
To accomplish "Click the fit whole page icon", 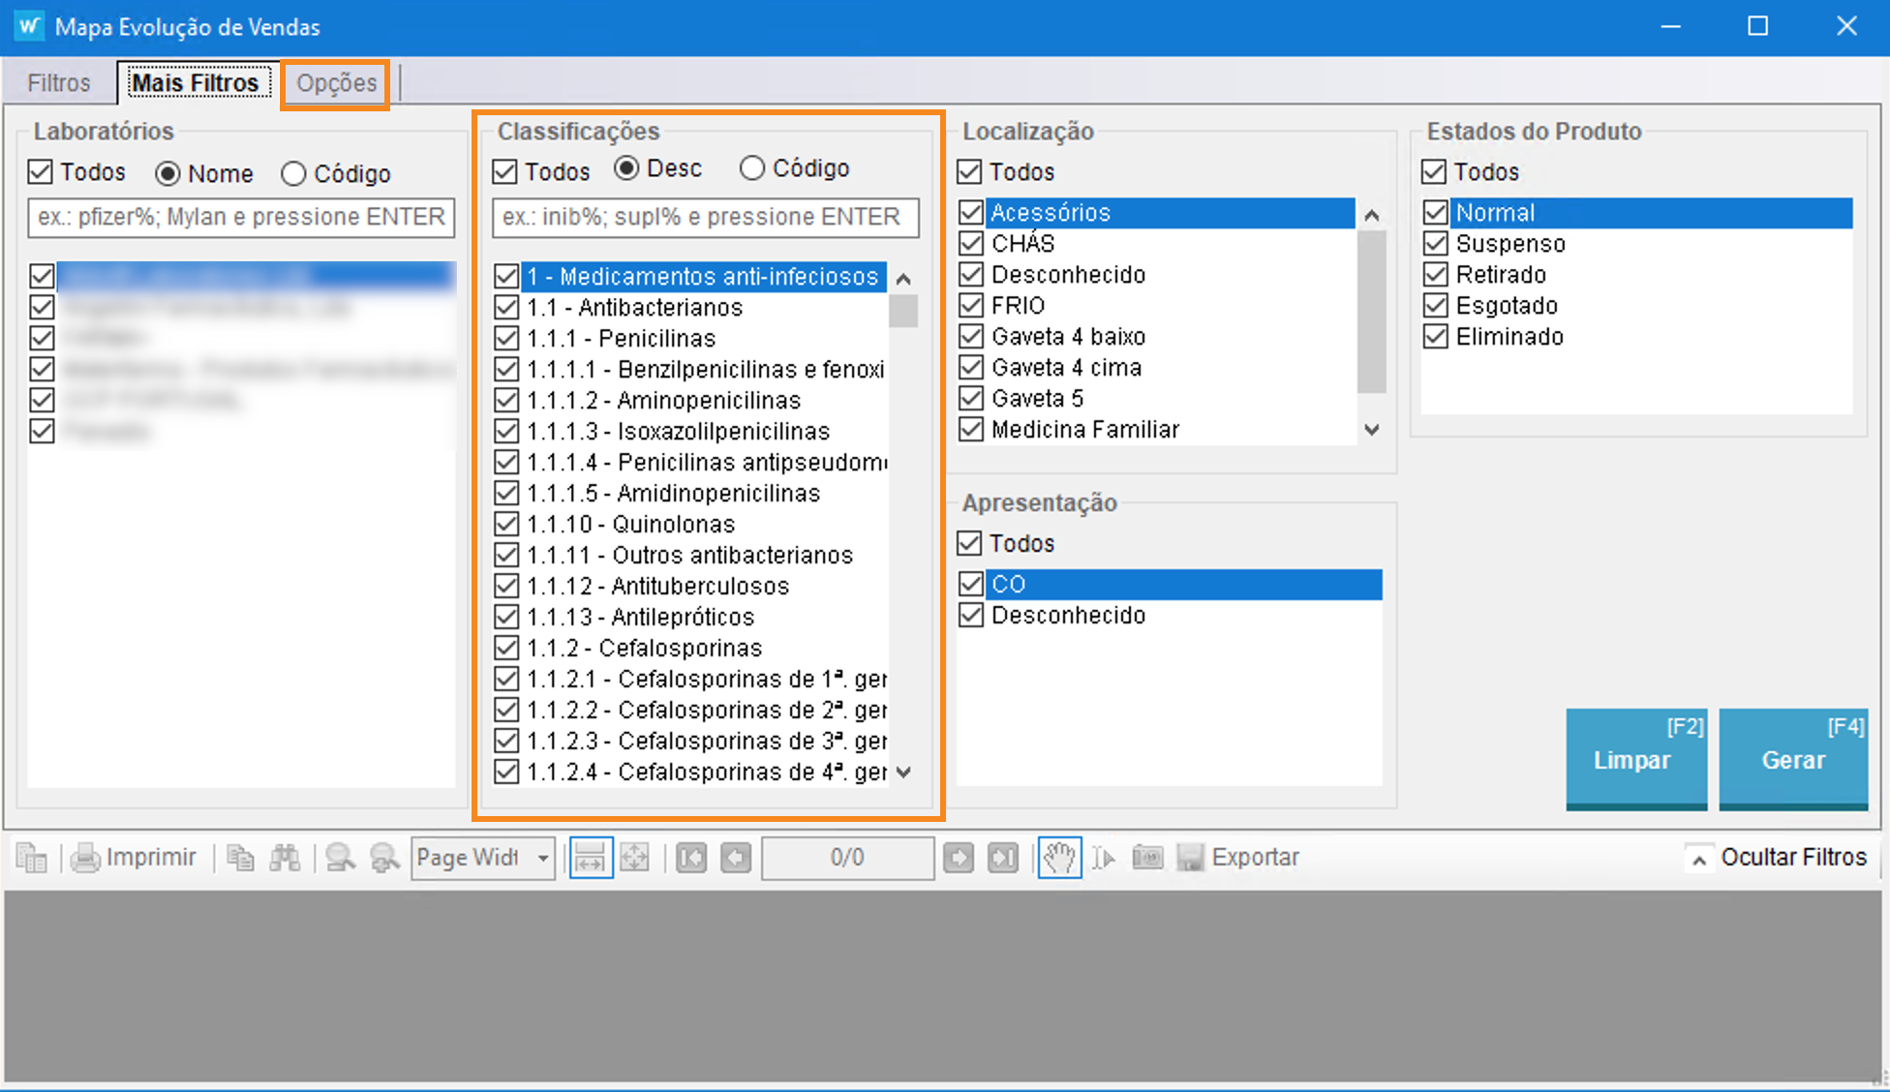I will pos(635,858).
